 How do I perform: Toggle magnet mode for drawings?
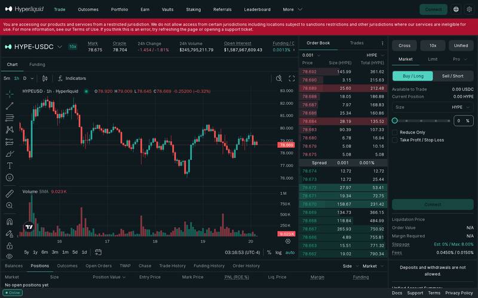pos(10,221)
